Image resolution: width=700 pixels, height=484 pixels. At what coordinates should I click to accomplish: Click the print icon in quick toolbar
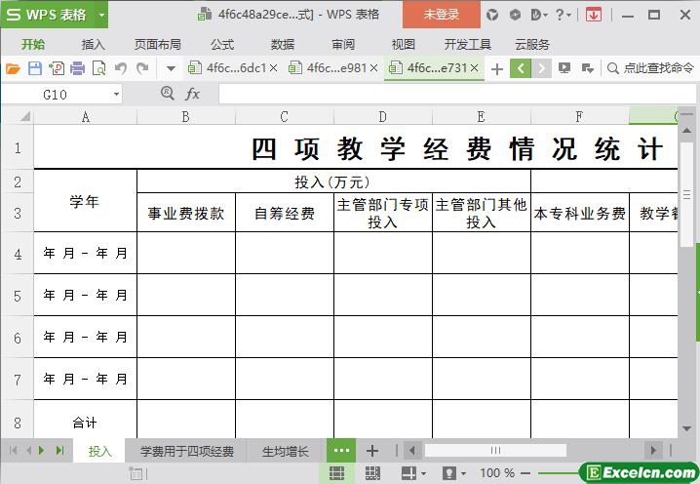coord(77,68)
